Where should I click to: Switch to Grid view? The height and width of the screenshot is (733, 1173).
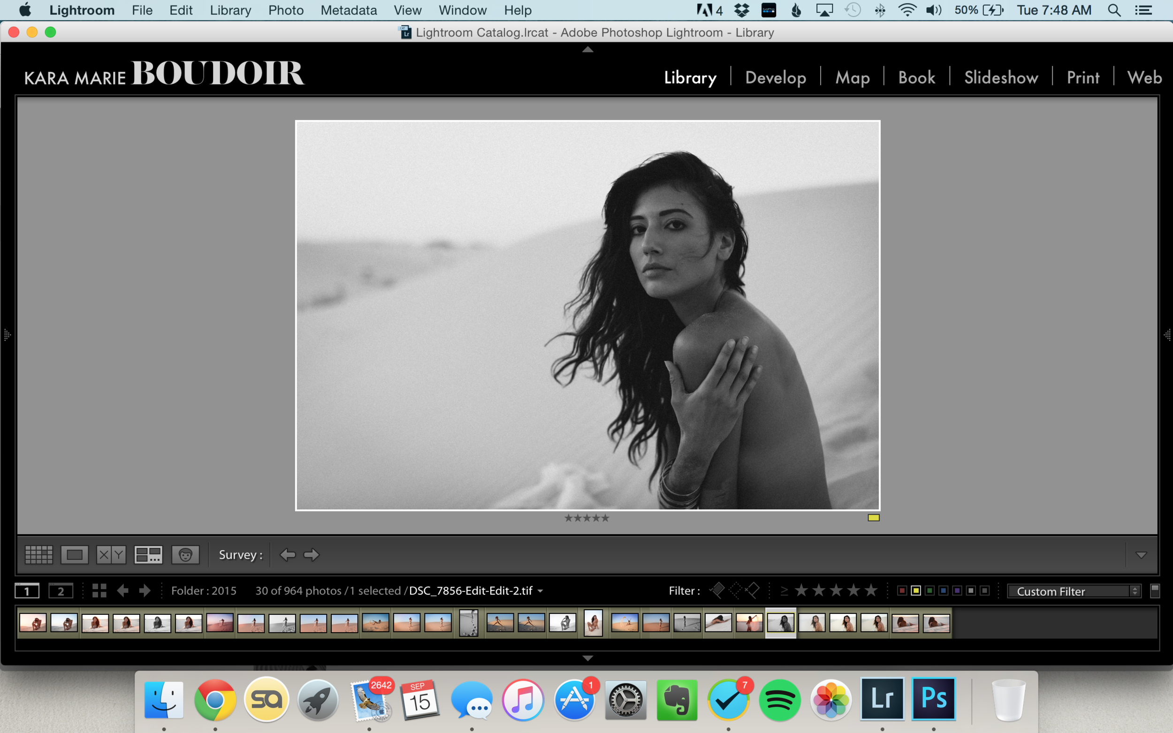(38, 555)
